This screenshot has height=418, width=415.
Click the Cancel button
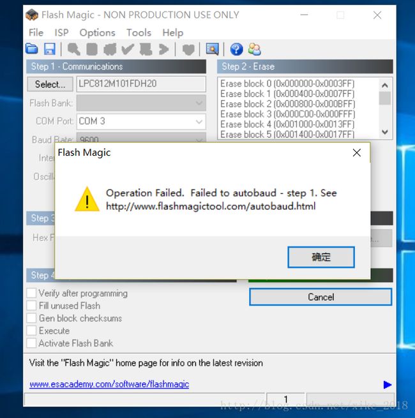click(x=321, y=297)
